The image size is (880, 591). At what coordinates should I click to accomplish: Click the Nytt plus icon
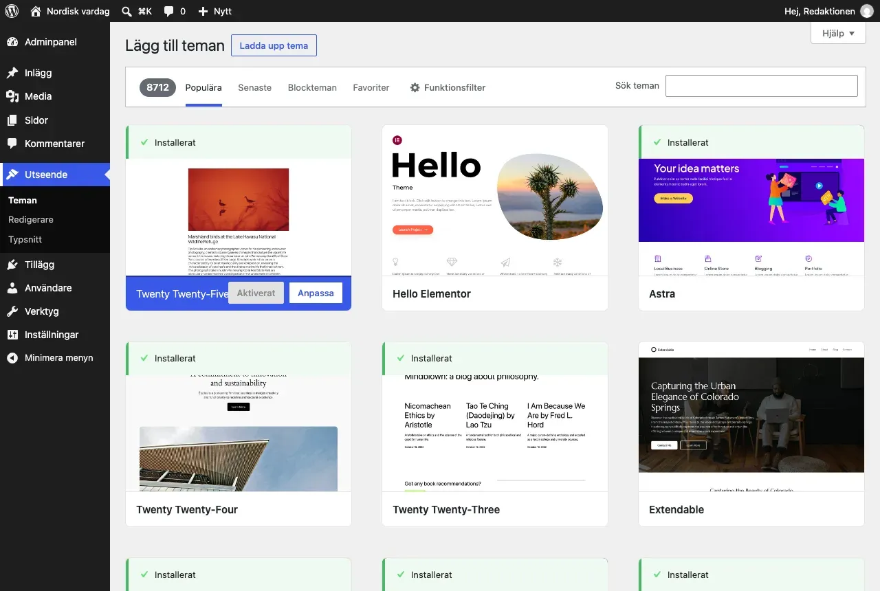(x=203, y=11)
